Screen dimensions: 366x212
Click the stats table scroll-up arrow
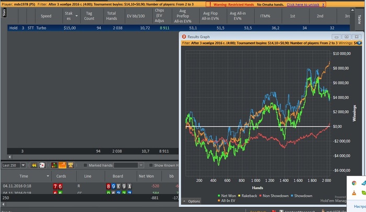(352, 10)
